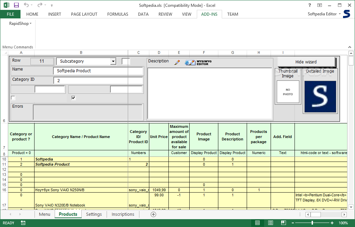Click previous sheet navigation arrow
This screenshot has height=227, width=355.
click(x=10, y=214)
